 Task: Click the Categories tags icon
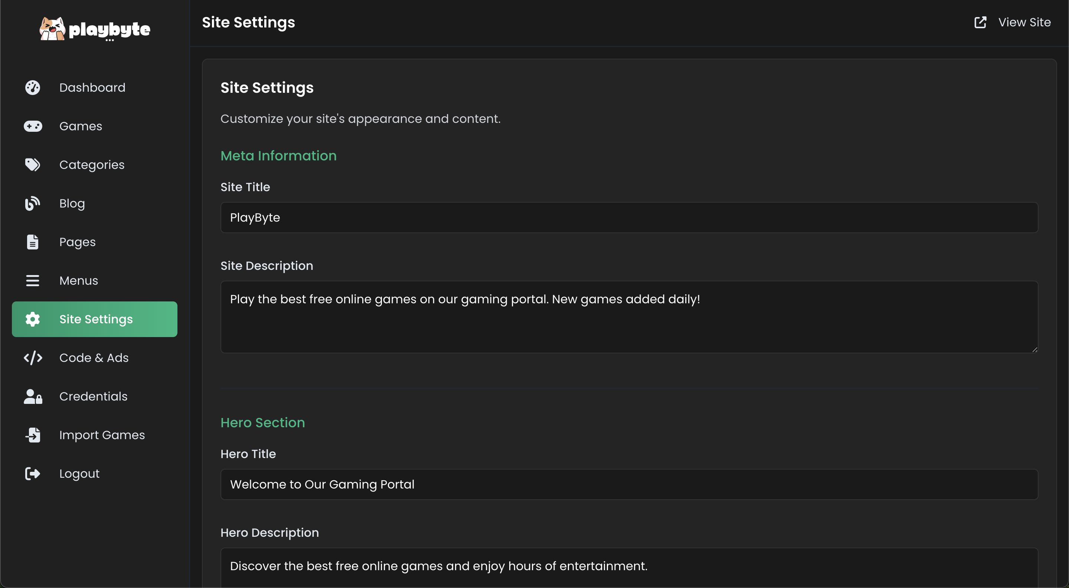pyautogui.click(x=33, y=165)
